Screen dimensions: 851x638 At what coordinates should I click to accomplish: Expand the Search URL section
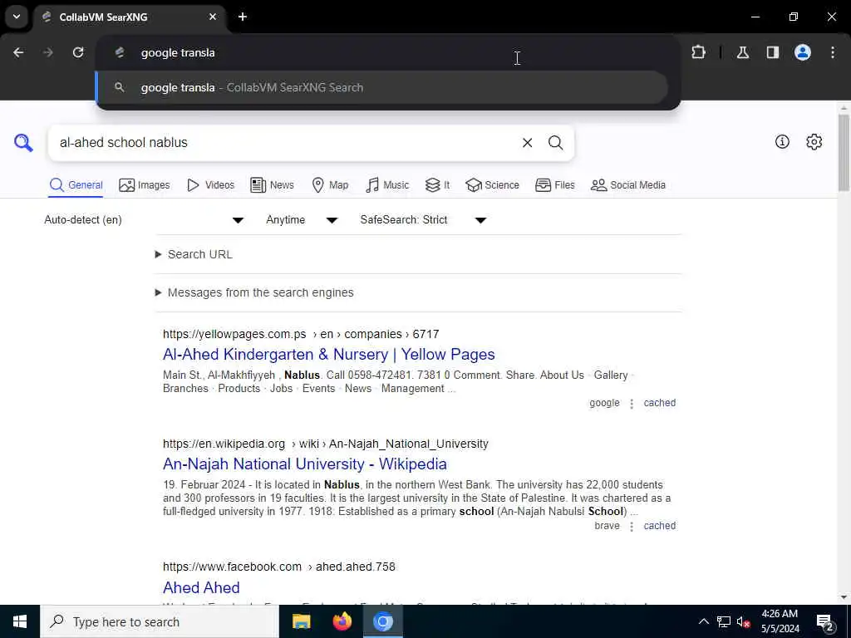[194, 254]
